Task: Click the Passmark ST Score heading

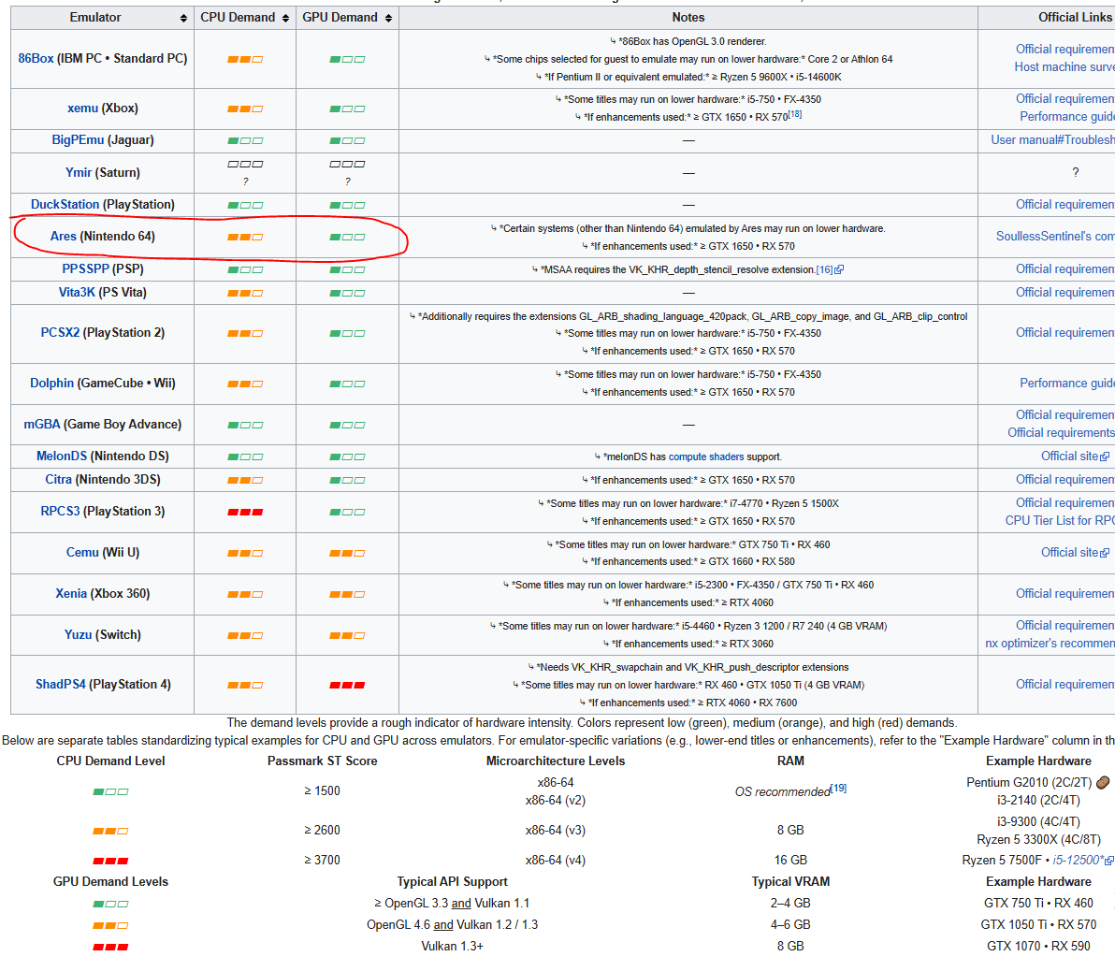Action: click(322, 761)
